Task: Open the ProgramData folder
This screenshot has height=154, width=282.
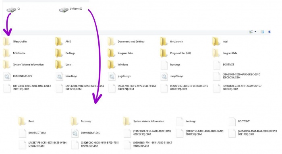Action: tap(225, 53)
